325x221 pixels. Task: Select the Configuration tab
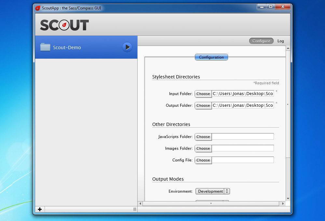(211, 57)
